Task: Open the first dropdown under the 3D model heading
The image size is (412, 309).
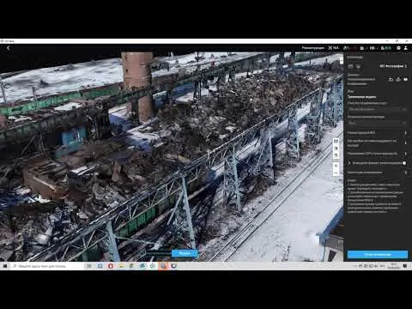Action: coord(377,109)
